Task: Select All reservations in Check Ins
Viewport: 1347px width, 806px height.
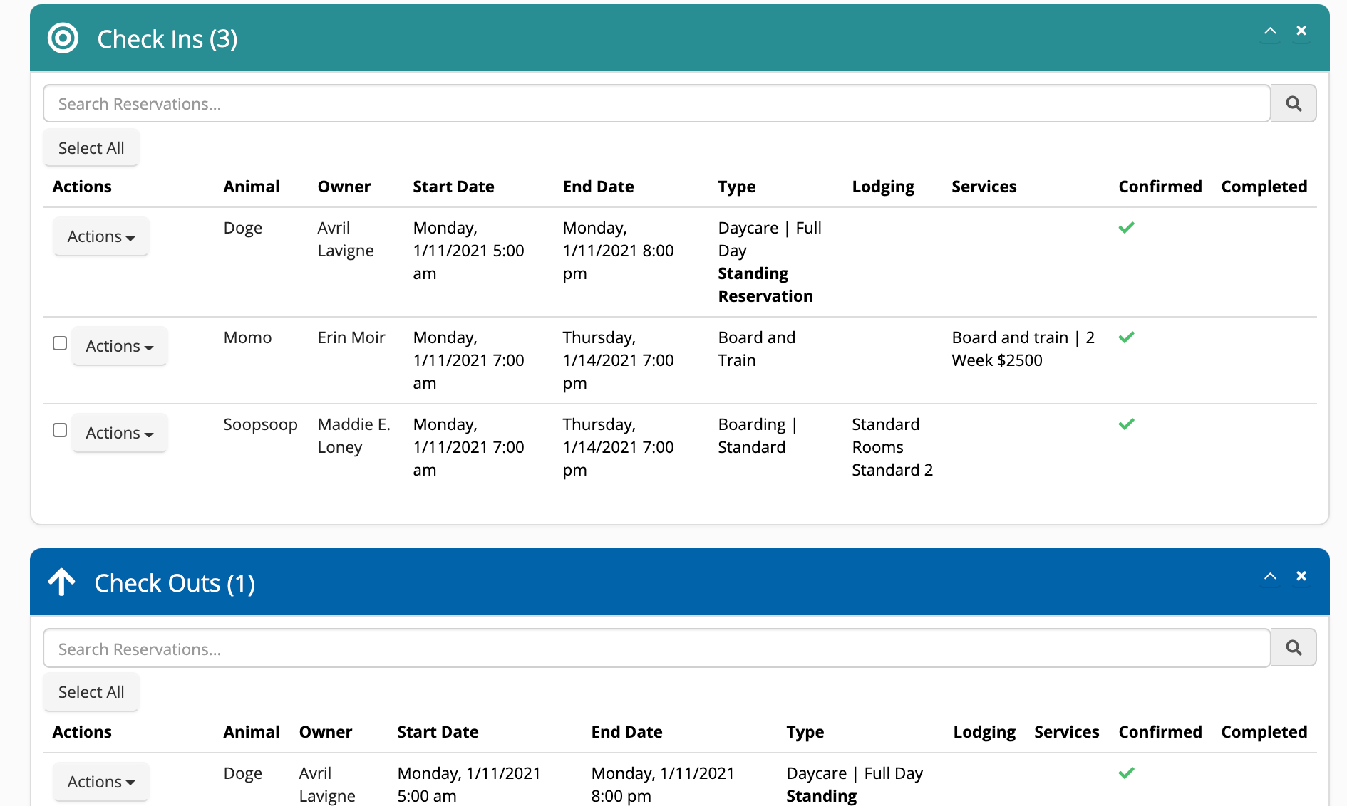Action: 91,147
